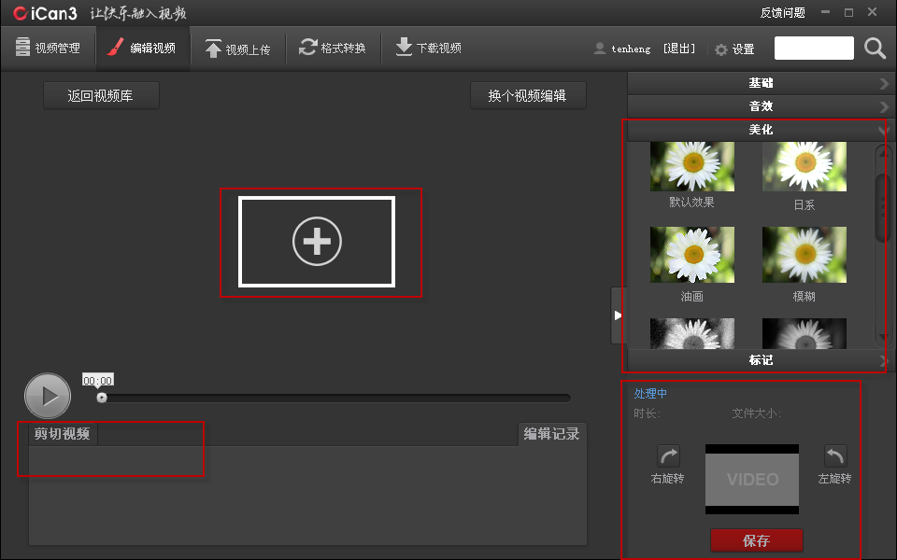Collapse the 美化 beautify section
The height and width of the screenshot is (560, 897).
click(x=759, y=130)
